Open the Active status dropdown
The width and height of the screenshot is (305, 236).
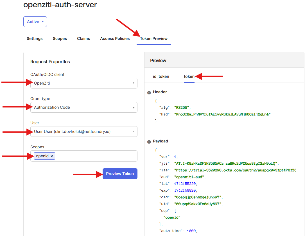(35, 21)
